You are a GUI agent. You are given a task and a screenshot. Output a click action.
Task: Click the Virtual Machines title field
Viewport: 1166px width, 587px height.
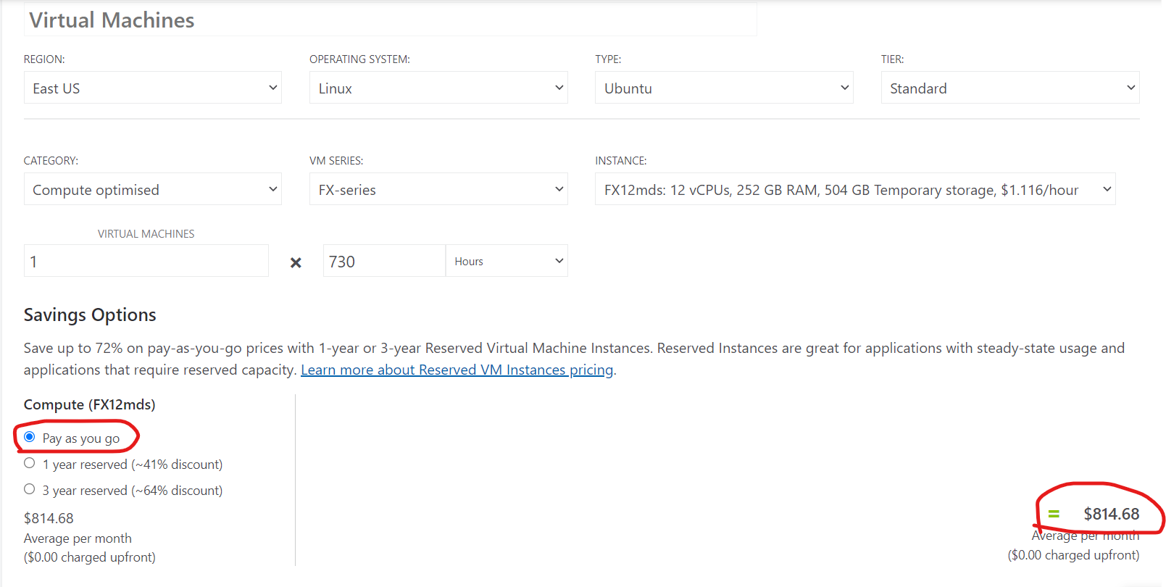point(391,20)
